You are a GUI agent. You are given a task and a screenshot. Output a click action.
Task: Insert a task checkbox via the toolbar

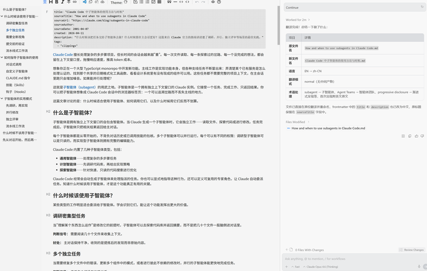[x=154, y=2]
